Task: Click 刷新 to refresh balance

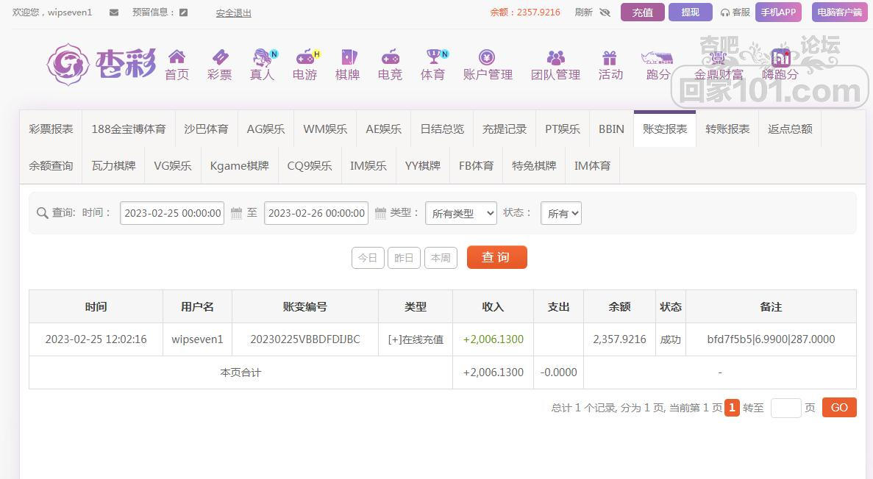Action: pos(583,12)
